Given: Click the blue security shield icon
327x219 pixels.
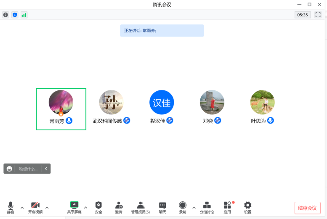Looking at the screenshot, I should tap(15, 15).
